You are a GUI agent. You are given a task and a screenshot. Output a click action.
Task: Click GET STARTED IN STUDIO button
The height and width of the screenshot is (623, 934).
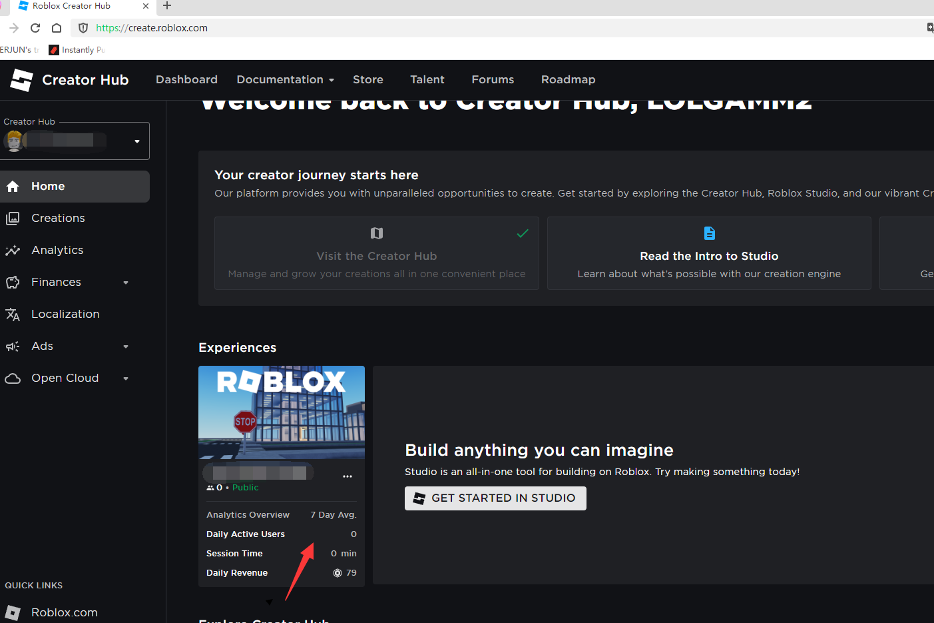(495, 498)
